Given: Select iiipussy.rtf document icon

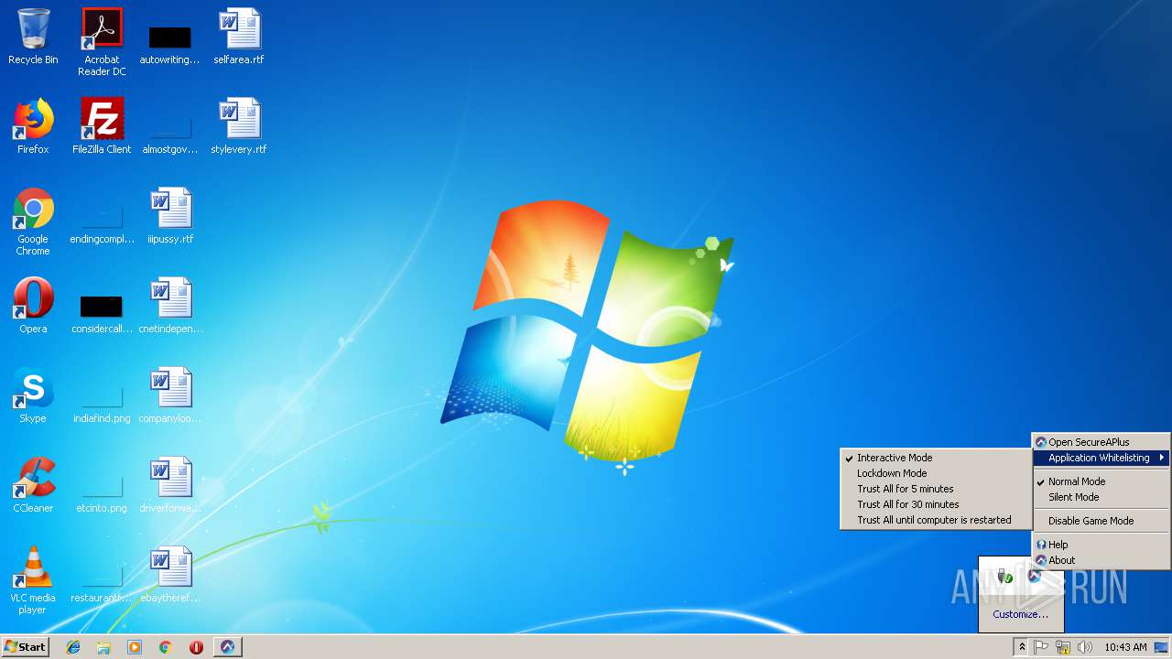Looking at the screenshot, I should click(170, 216).
